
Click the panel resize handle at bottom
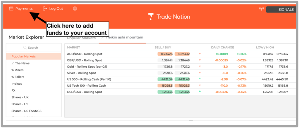click(x=191, y=121)
